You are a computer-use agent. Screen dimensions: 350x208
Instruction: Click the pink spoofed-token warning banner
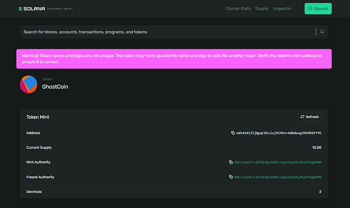coord(173,59)
